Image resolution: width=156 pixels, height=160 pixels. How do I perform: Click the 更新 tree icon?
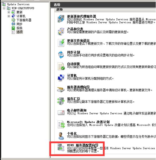[13, 12]
